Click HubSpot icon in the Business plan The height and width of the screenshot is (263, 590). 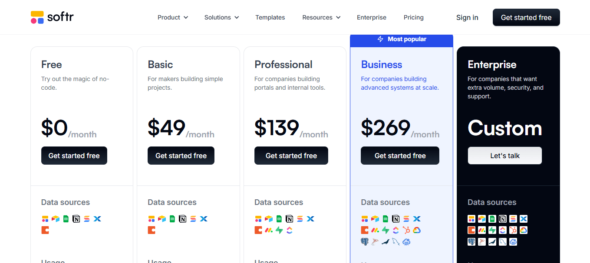click(406, 230)
